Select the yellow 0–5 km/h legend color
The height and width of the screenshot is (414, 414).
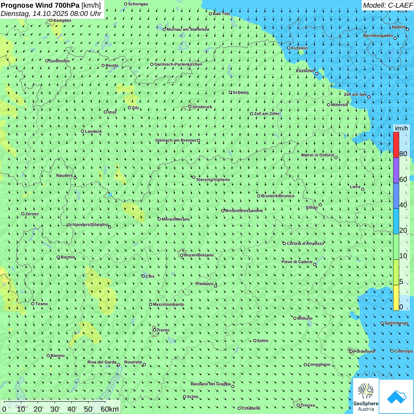[x=396, y=298]
